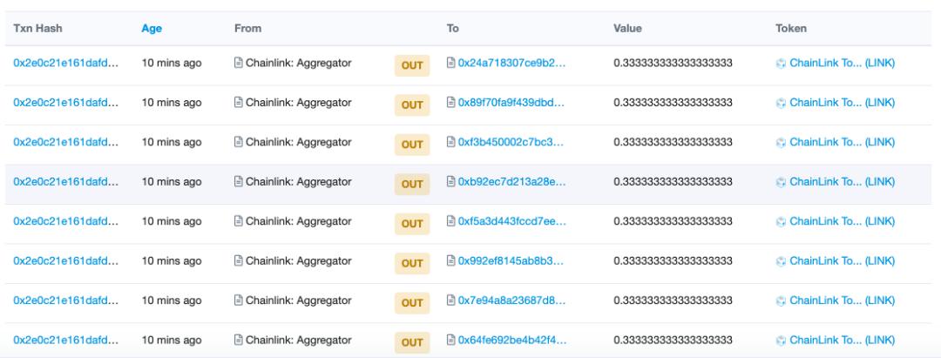941x358 pixels.
Task: Open ChainLink Token link in the 0xf3b450002c7bc3 row
Action: [x=842, y=141]
